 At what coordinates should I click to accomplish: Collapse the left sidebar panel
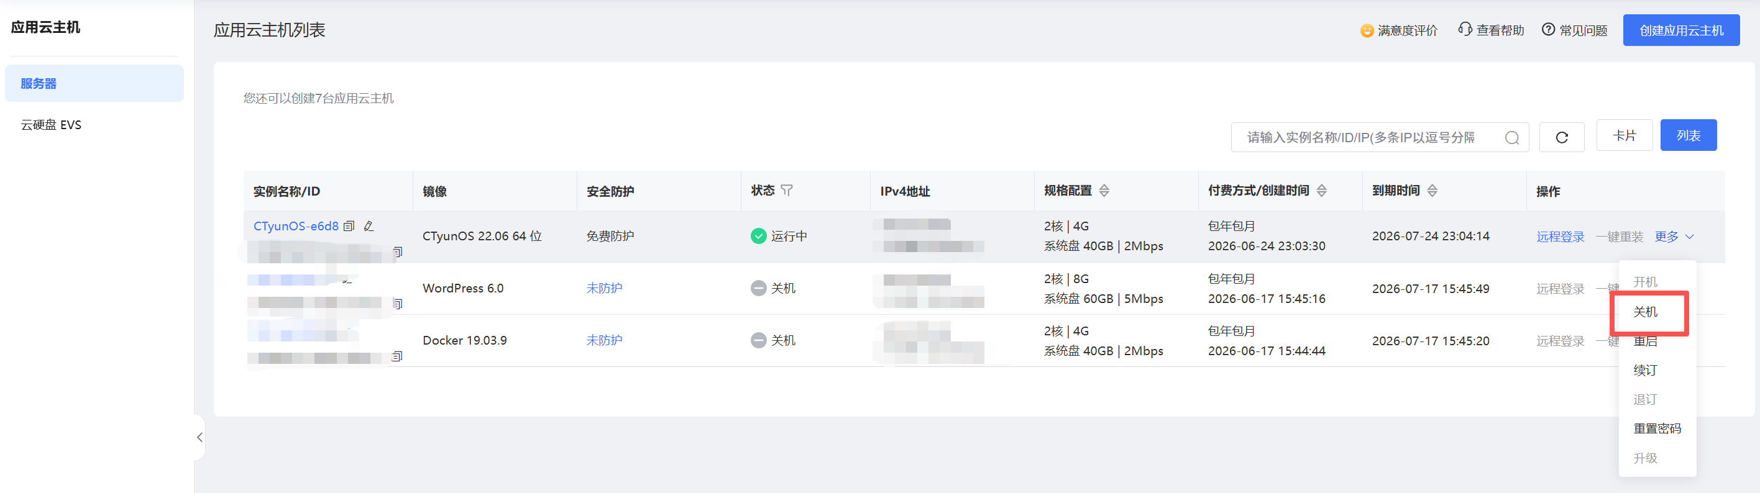click(x=199, y=437)
